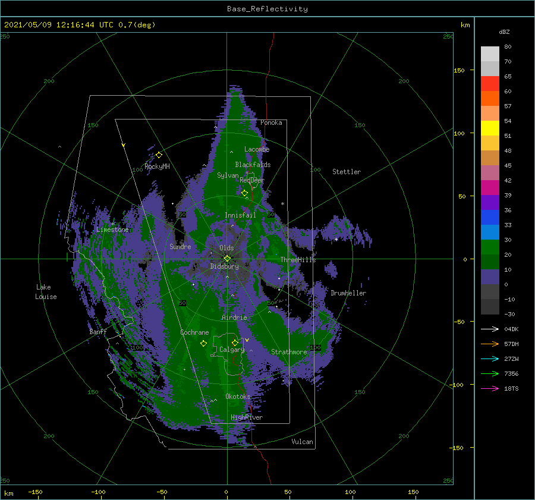Viewport: 535px width, 500px height.
Task: Click the Lacombe city label
Action: (x=257, y=149)
